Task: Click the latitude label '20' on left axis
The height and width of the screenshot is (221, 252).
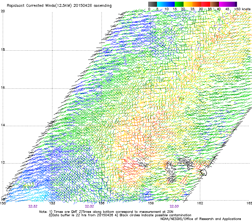Action: tap(3, 11)
